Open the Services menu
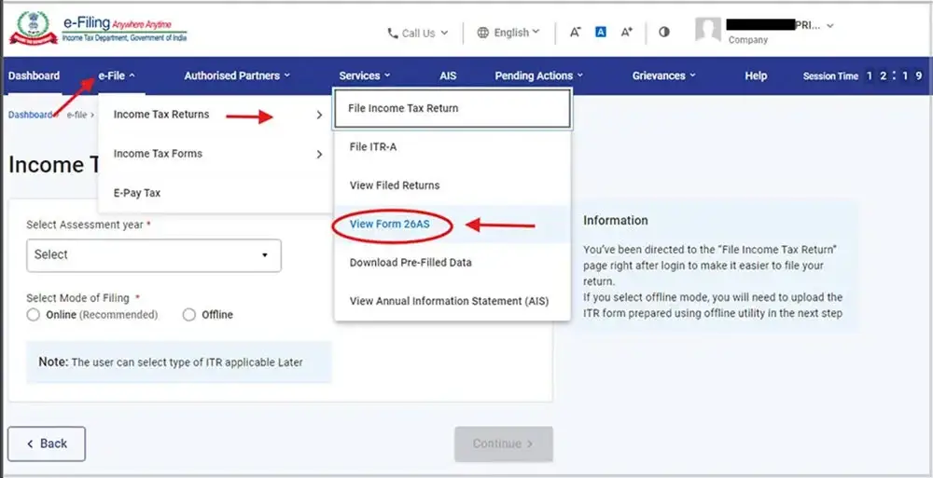Viewport: 933px width, 478px height. (365, 75)
